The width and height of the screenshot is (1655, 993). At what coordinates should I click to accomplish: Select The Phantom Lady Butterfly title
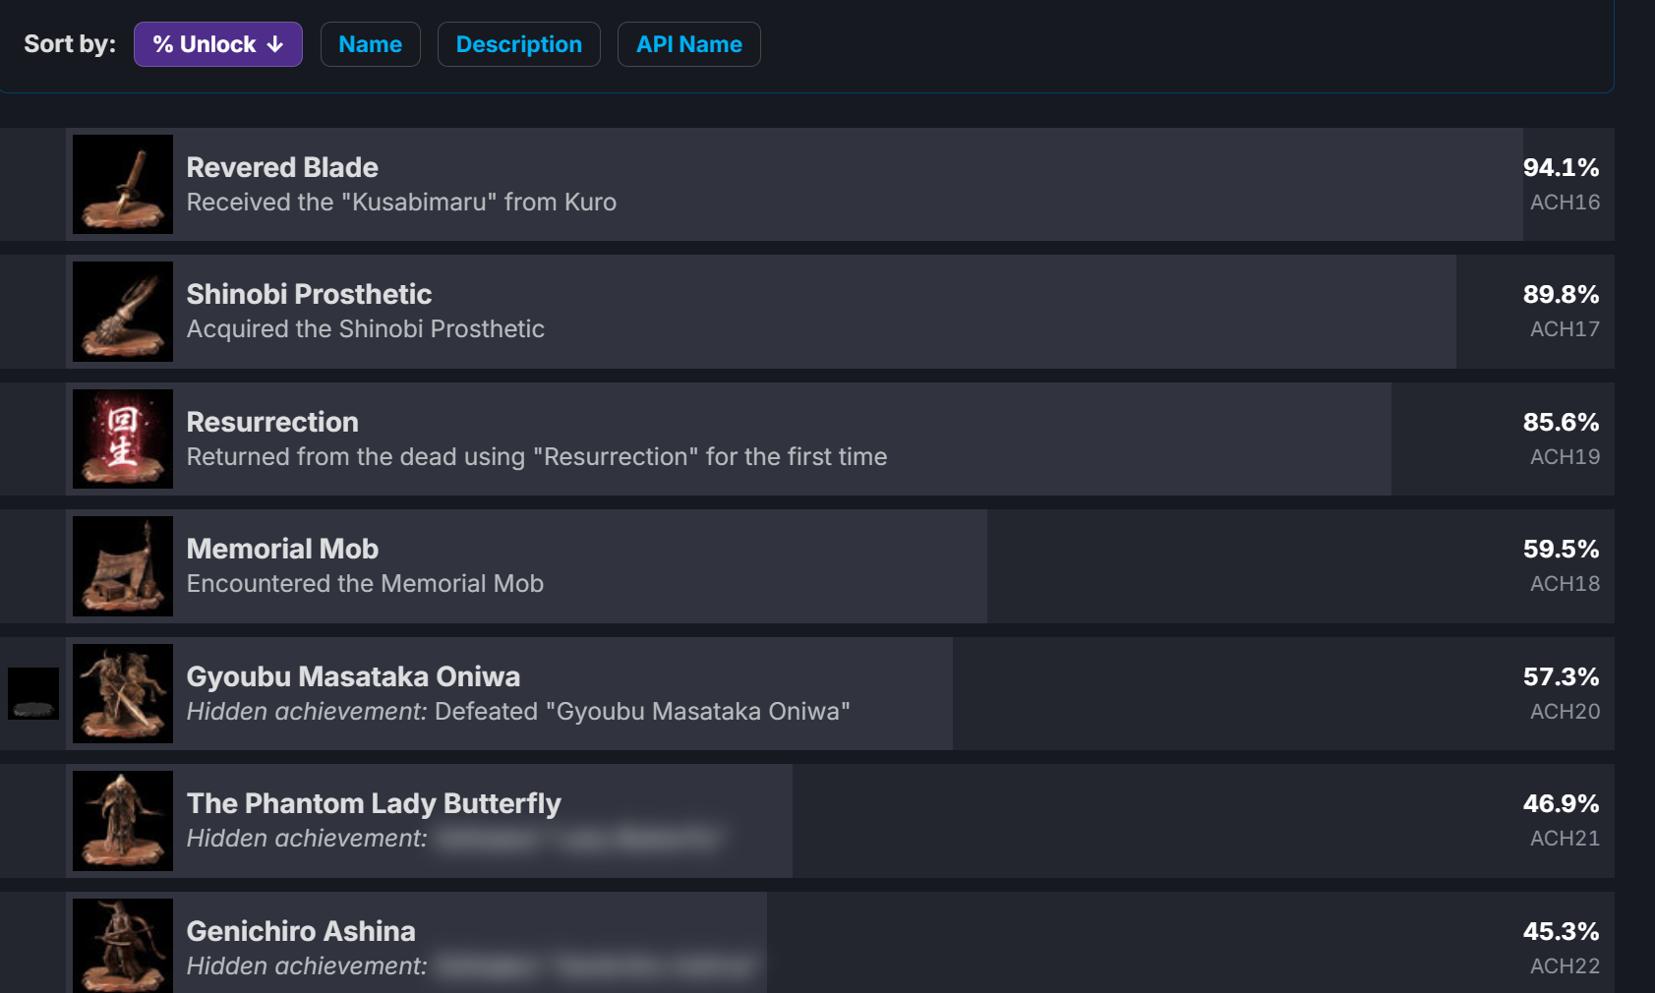pos(374,803)
